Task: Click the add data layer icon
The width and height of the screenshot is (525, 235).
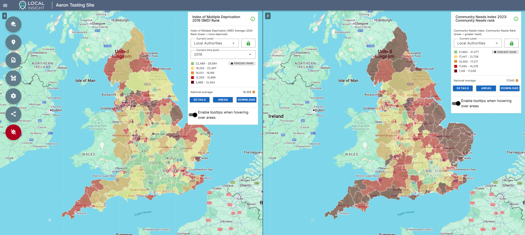Action: (13, 24)
